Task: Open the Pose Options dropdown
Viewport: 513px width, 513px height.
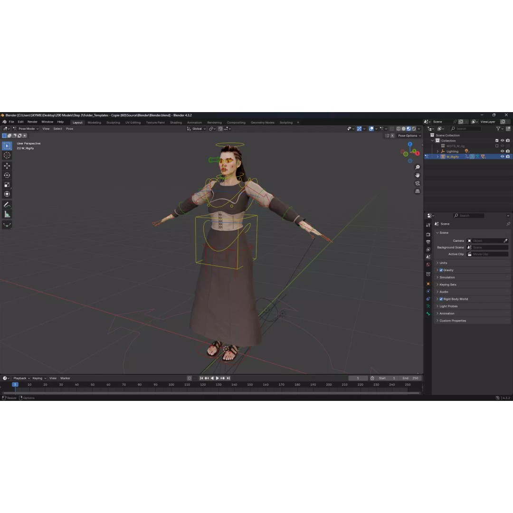Action: tap(409, 136)
